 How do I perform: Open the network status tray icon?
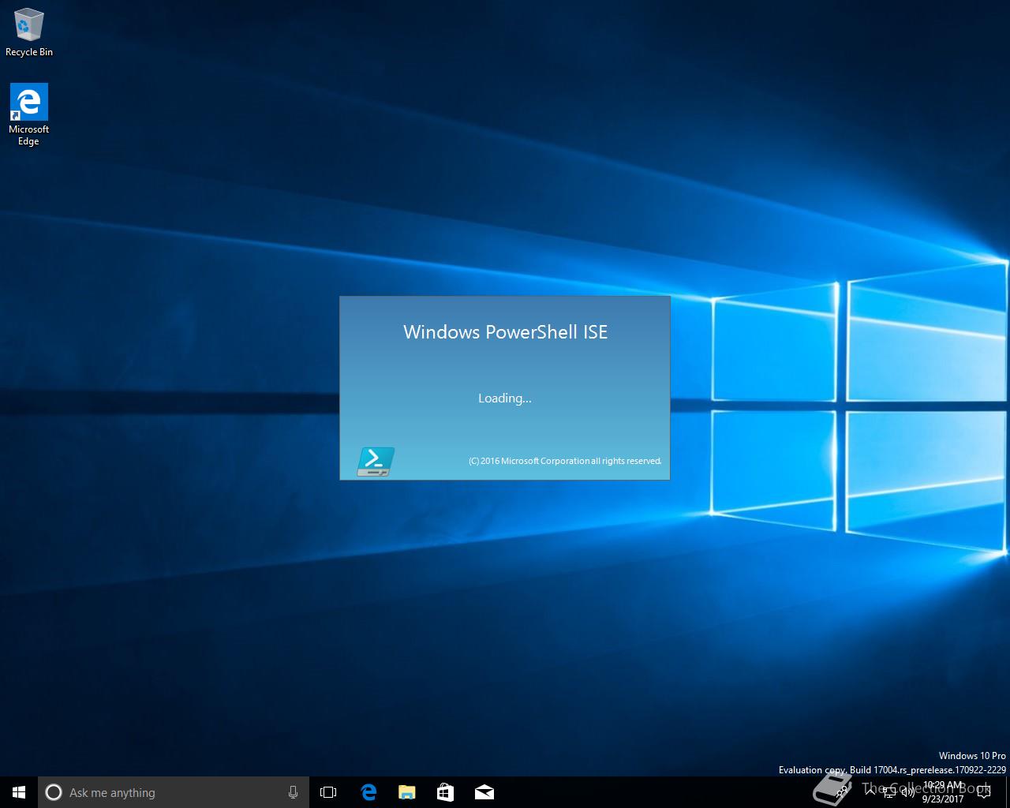pyautogui.click(x=889, y=792)
